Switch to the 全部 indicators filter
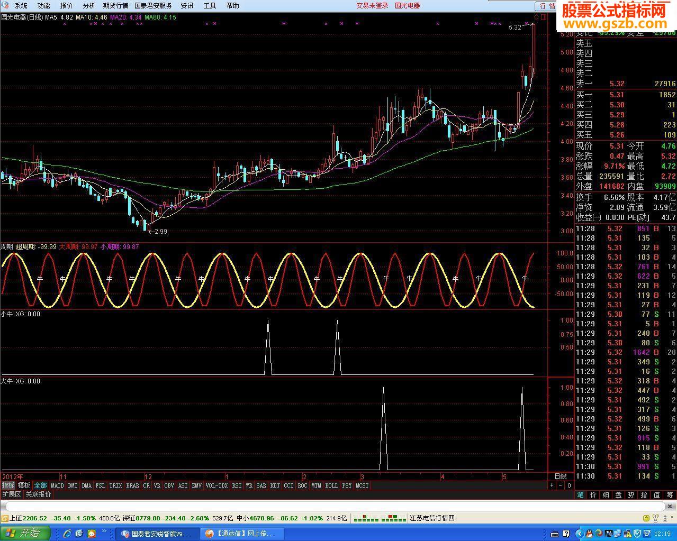This screenshot has width=677, height=541. tap(40, 485)
